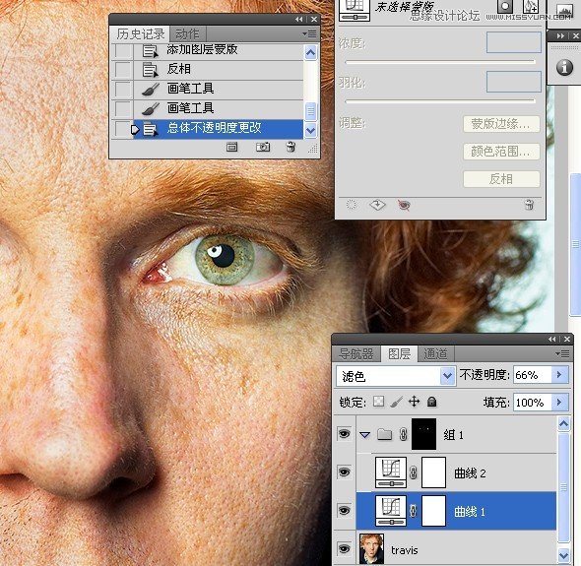Image resolution: width=581 pixels, height=566 pixels.
Task: Click the mask link chain icon on 组 1
Action: click(404, 434)
